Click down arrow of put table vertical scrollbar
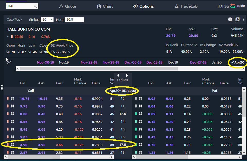Screen dimensions: 247x161 pos(244,152)
